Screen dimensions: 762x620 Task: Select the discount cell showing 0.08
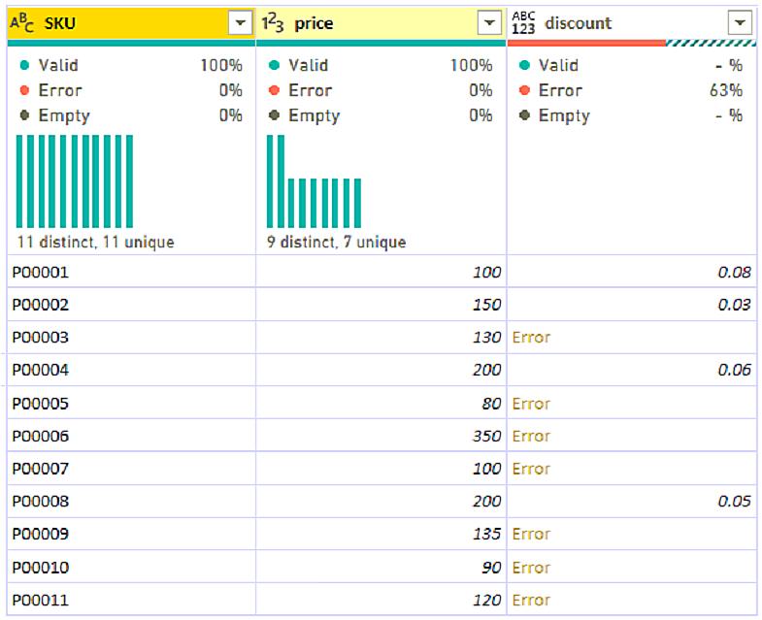click(734, 273)
